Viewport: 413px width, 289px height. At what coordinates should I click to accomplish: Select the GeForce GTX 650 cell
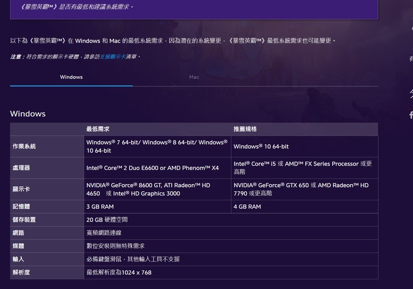[x=305, y=189]
